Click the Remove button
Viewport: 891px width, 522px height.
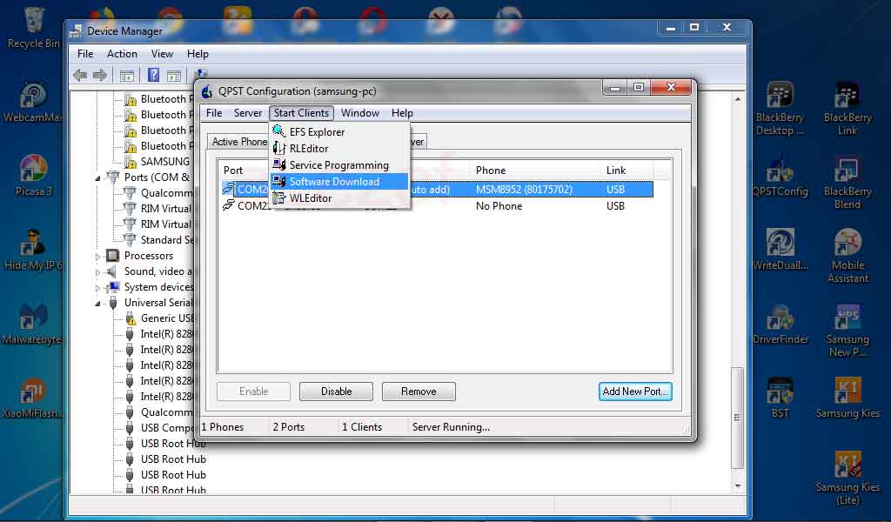pyautogui.click(x=419, y=391)
